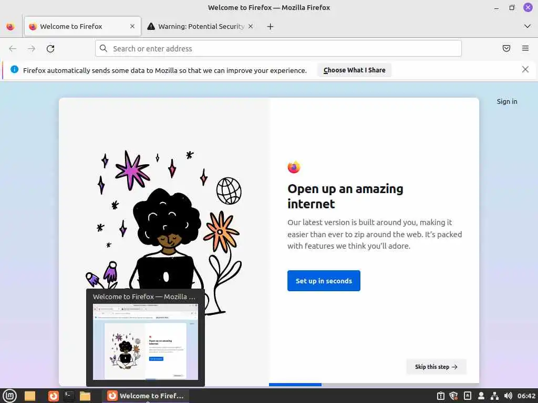Dismiss the data sharing notification bar
Screen dimensions: 538x403
point(525,70)
